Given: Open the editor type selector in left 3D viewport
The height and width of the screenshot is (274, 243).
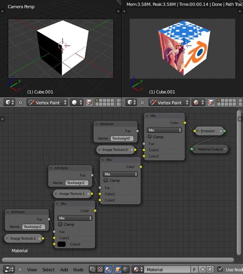Looking at the screenshot, I should click(x=9, y=103).
